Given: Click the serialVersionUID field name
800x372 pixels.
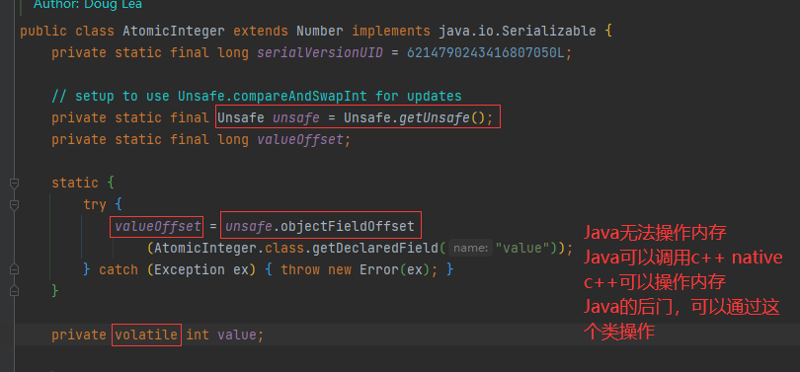Looking at the screenshot, I should [320, 53].
